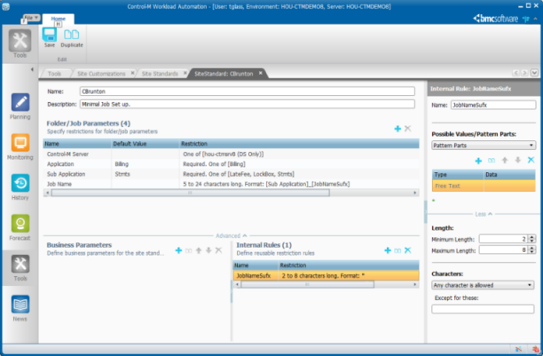Viewport: 543px width, 356px height.
Task: Click the site standard Name field
Action: pos(248,91)
